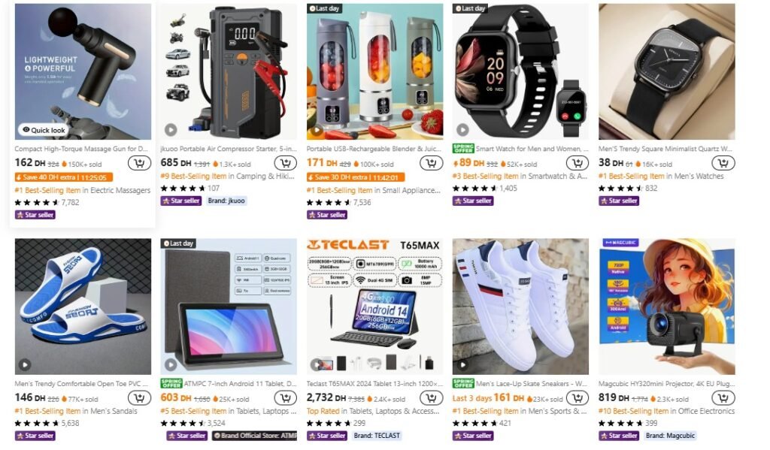Add Magcubic Projector to cart

723,398
